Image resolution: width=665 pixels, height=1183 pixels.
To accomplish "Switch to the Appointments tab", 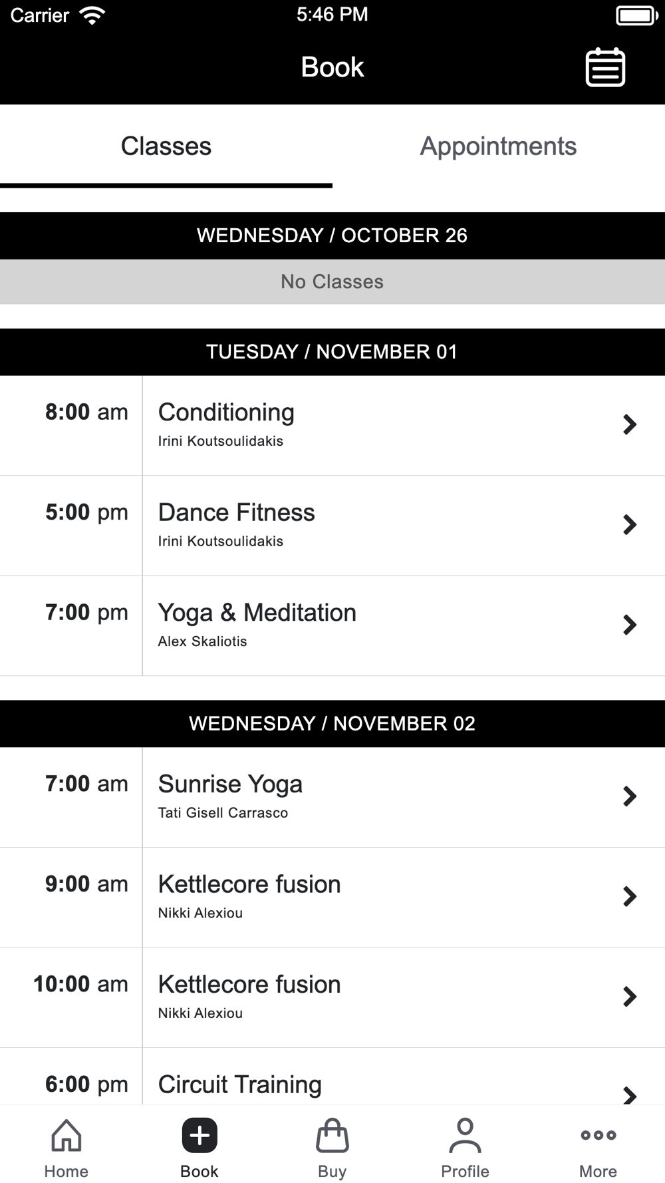I will (x=499, y=146).
